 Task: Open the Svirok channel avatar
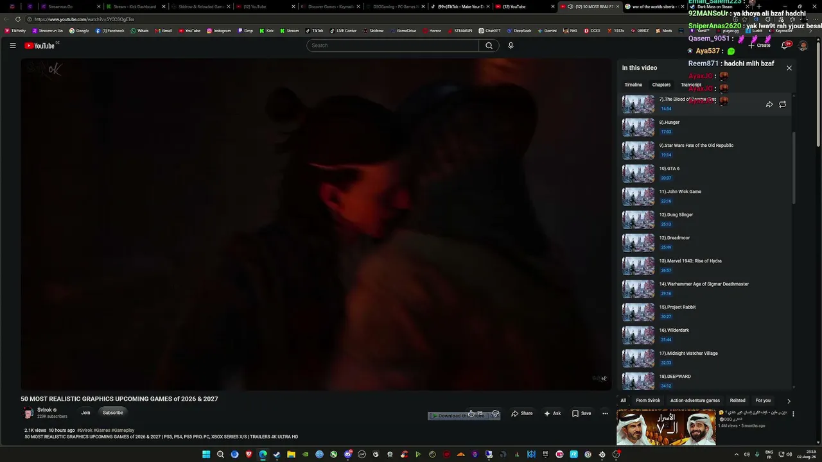[28, 413]
